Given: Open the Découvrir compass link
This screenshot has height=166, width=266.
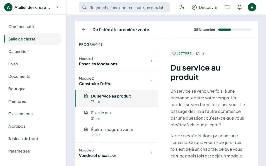Looking at the screenshot, I should [x=204, y=7].
